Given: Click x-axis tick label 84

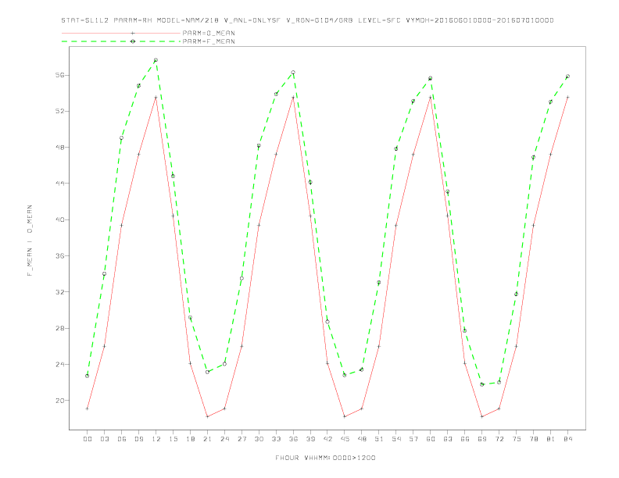Looking at the screenshot, I should click(x=567, y=439).
